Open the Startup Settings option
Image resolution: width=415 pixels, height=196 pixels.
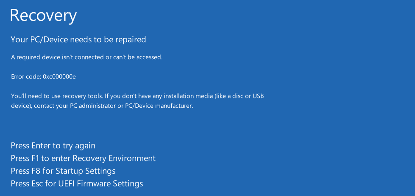pyautogui.click(x=63, y=171)
